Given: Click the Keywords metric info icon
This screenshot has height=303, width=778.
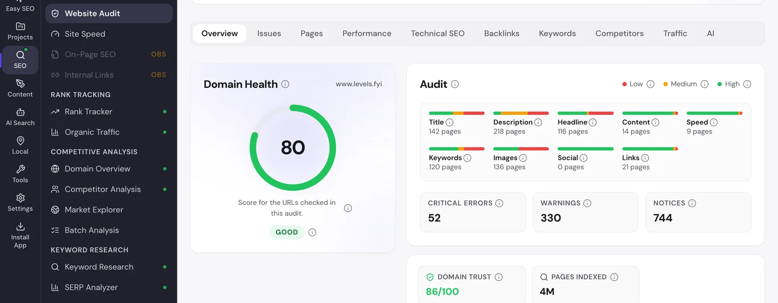Looking at the screenshot, I should (x=467, y=158).
